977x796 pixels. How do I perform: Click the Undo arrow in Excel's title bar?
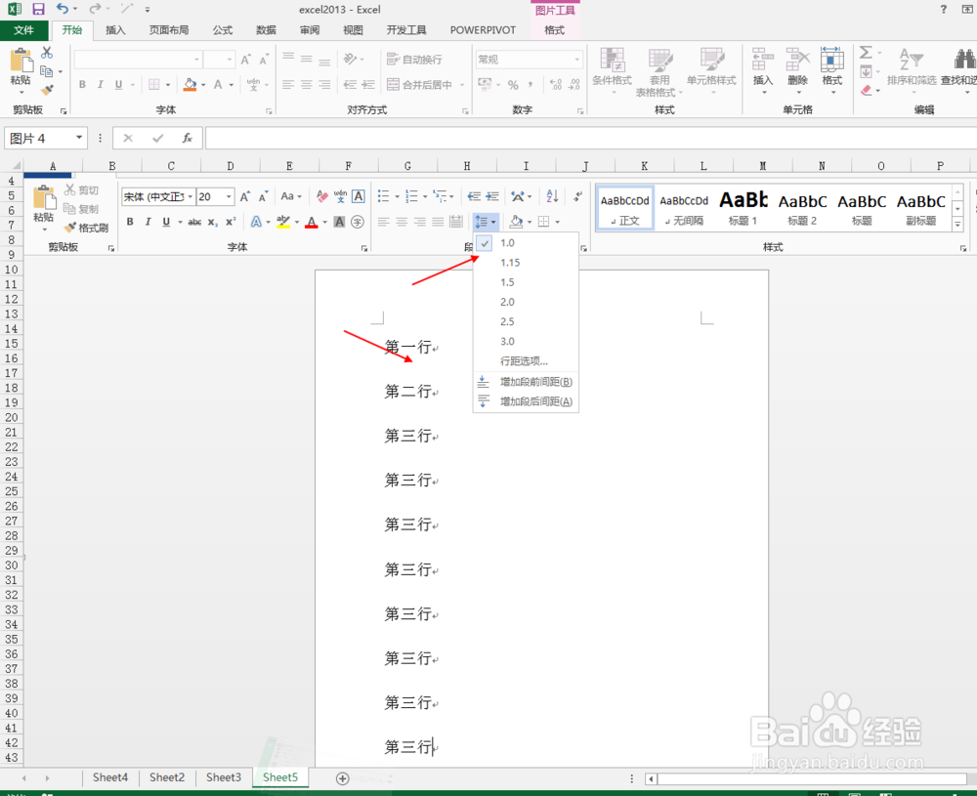tap(63, 9)
